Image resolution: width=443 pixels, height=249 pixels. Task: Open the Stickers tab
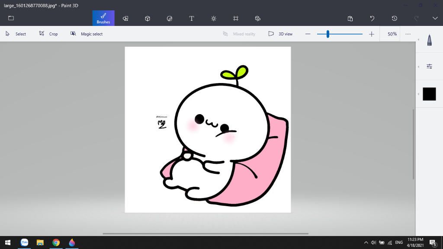(x=170, y=18)
